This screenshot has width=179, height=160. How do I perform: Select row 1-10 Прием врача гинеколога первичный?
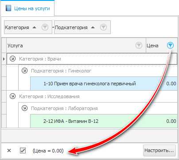point(104,84)
